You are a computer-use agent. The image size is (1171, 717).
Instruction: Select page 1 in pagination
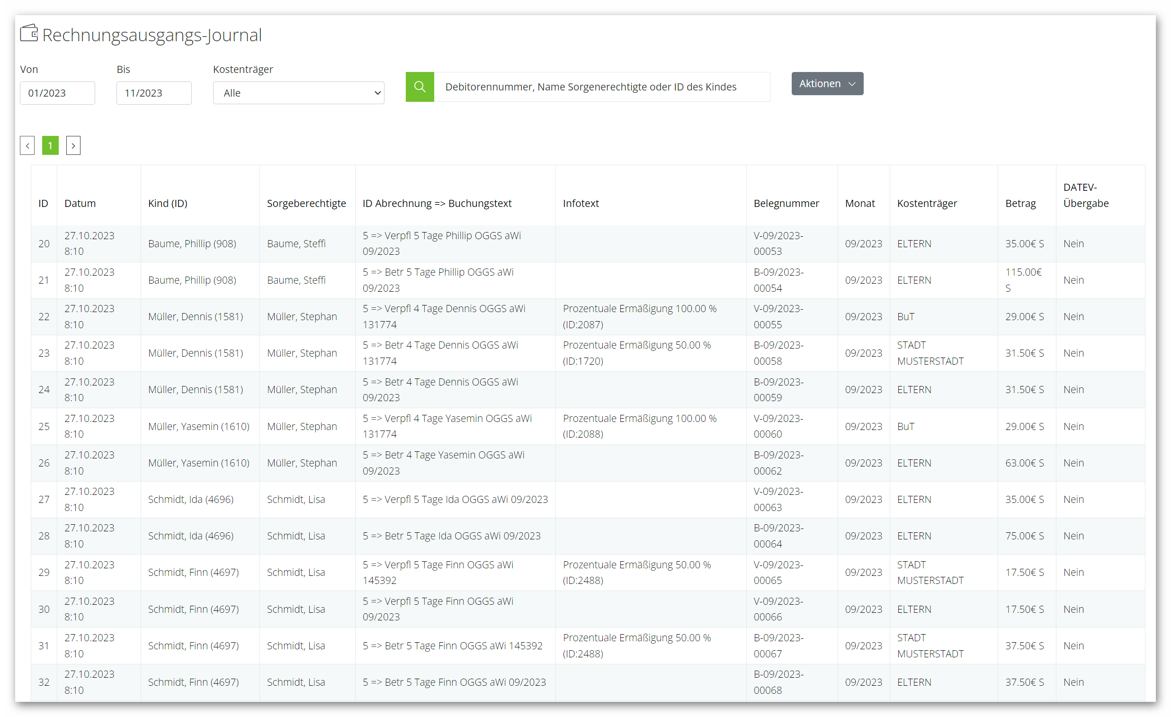(x=50, y=145)
